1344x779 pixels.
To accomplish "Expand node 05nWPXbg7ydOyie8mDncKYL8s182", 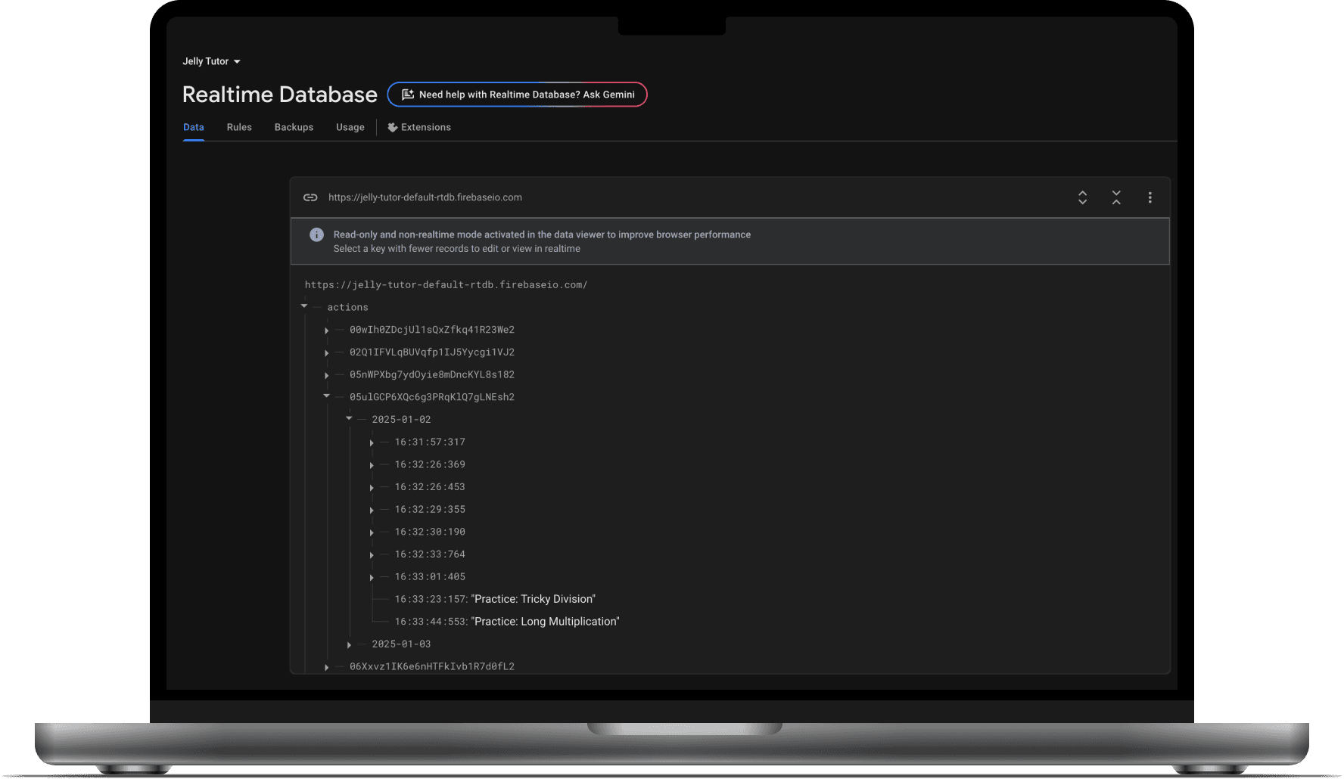I will (327, 376).
